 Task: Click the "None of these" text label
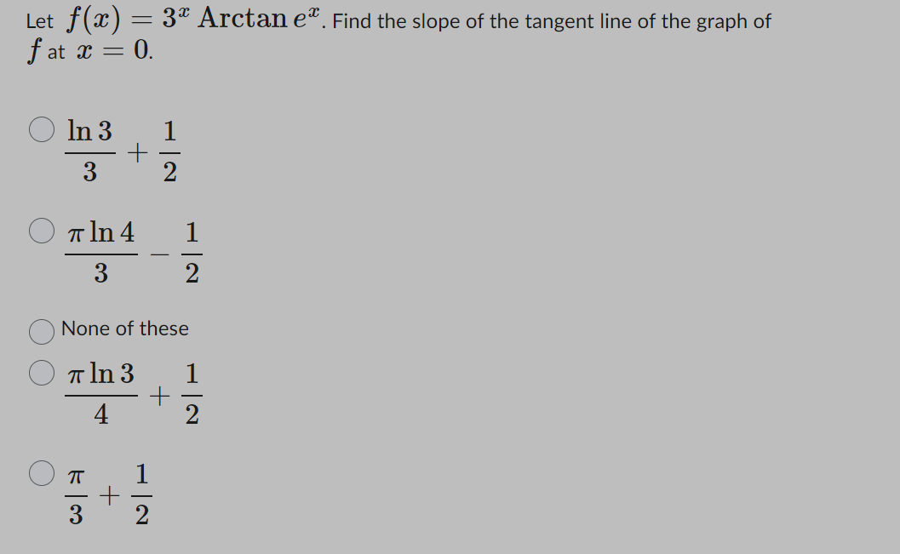pyautogui.click(x=125, y=329)
